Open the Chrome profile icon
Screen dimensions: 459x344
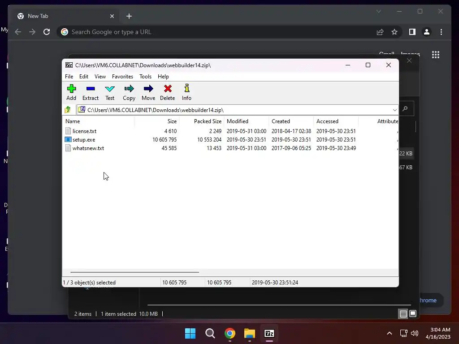pos(427,32)
